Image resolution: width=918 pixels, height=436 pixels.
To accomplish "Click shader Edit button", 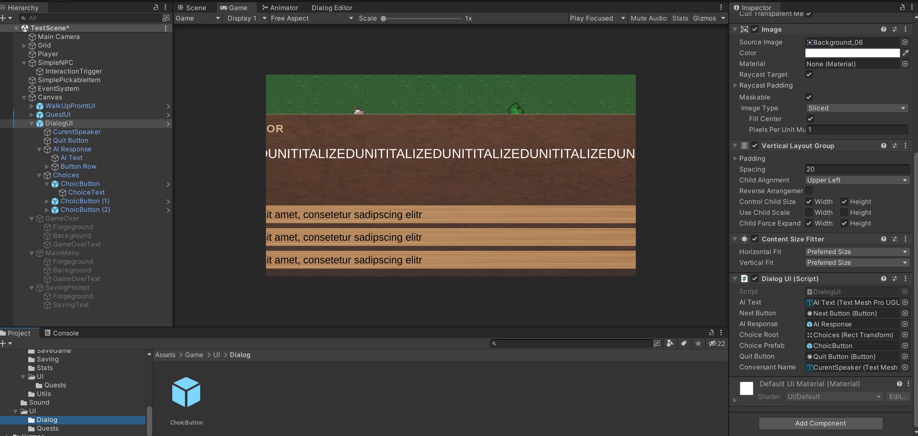I will (898, 396).
